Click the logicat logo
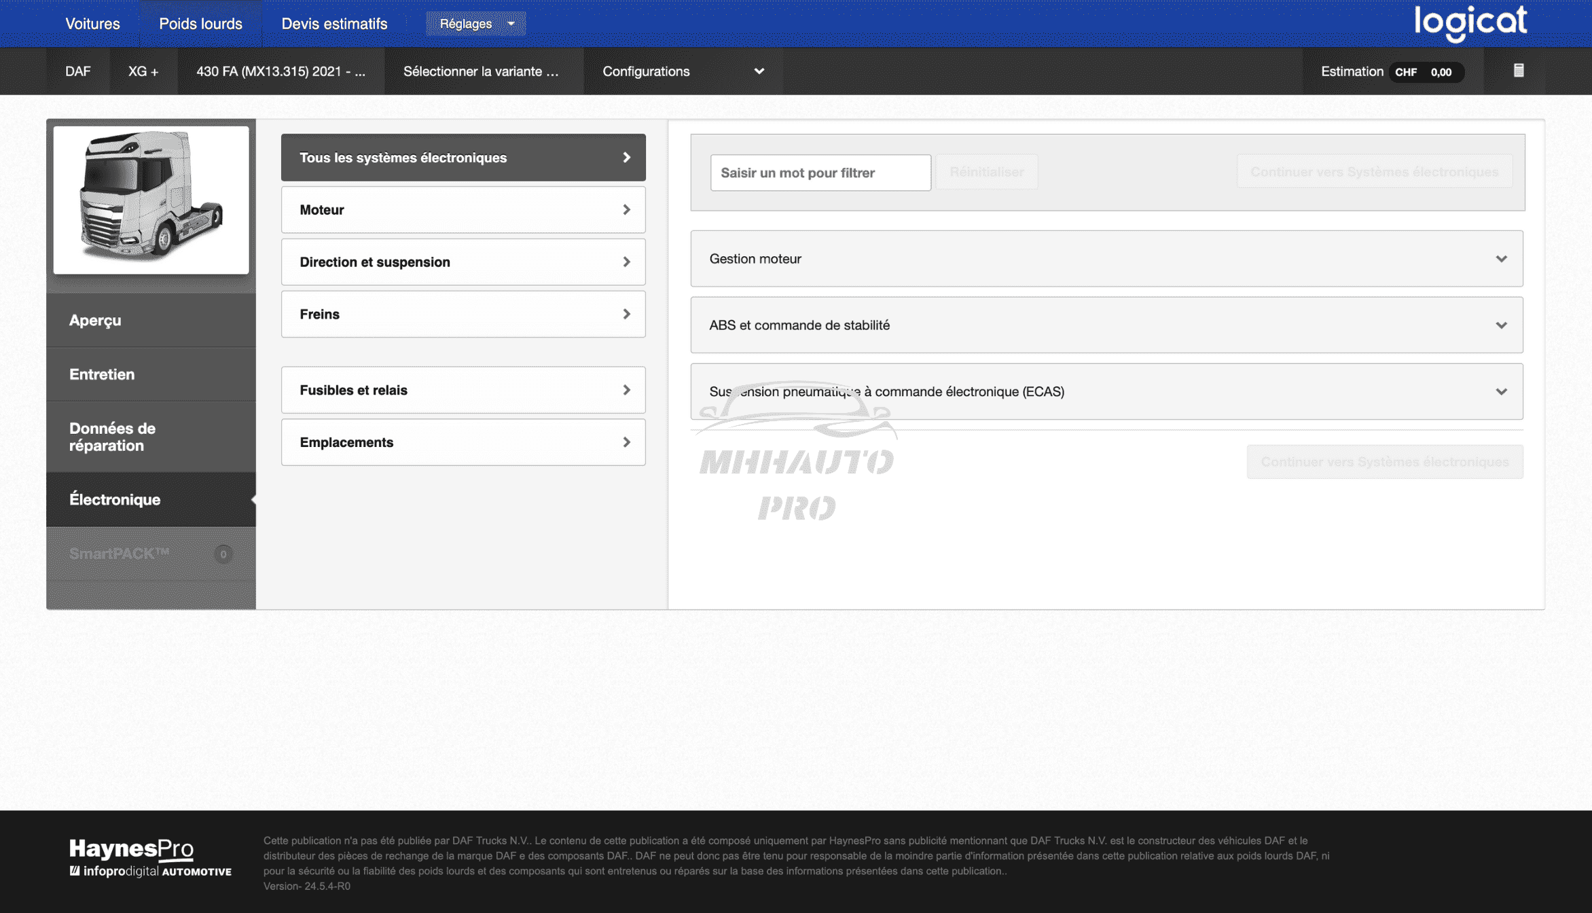Screen dimensions: 1592x913 tap(1470, 23)
